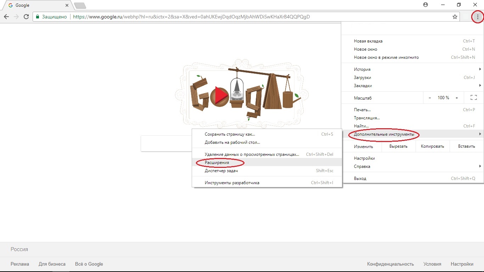484x272 pixels.
Task: Open Загрузки from the menu
Action: [413, 78]
